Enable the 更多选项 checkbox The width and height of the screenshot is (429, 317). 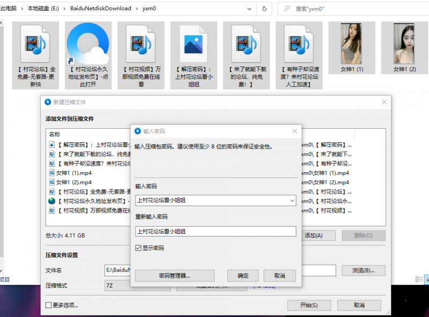tap(49, 305)
